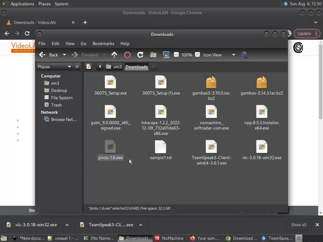This screenshot has width=323, height=242.
Task: Close the Places sidebar panel
Action: 77,67
